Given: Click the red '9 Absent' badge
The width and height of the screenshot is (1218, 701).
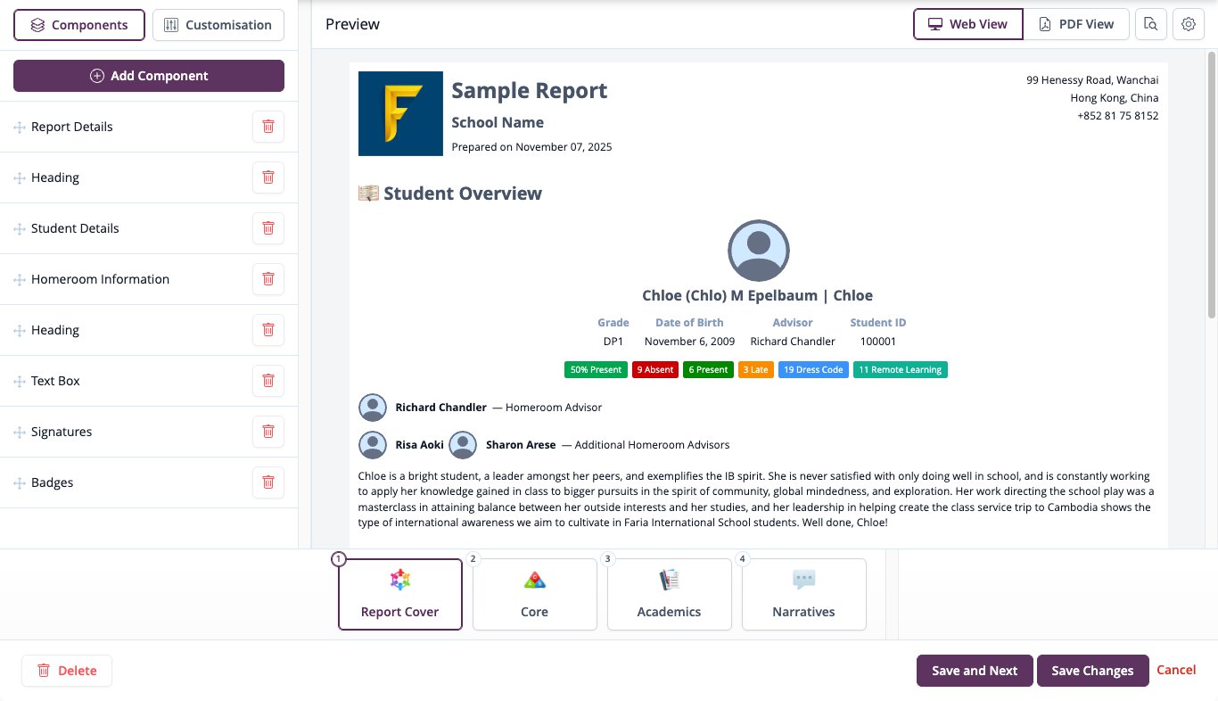Looking at the screenshot, I should click(654, 370).
